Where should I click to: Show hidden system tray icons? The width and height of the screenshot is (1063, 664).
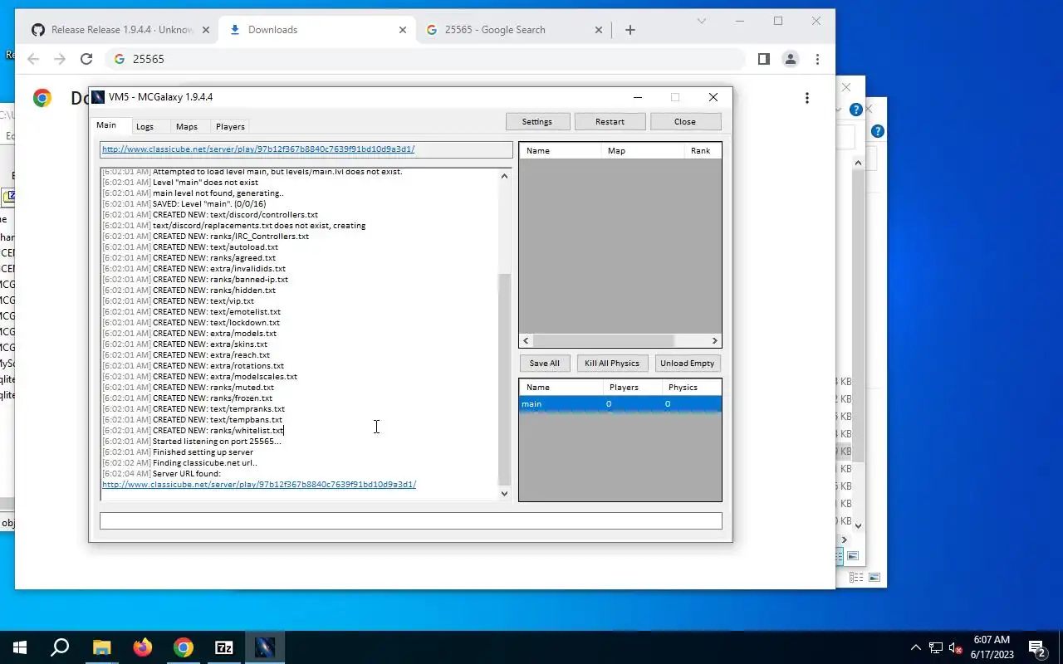[x=916, y=647]
